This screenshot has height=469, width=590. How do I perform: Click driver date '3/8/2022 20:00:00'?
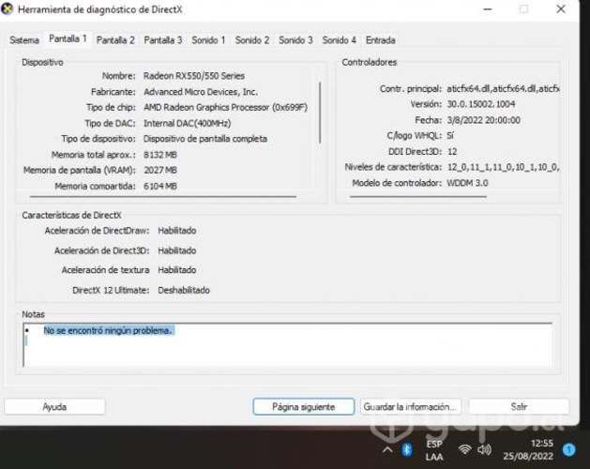coord(483,120)
